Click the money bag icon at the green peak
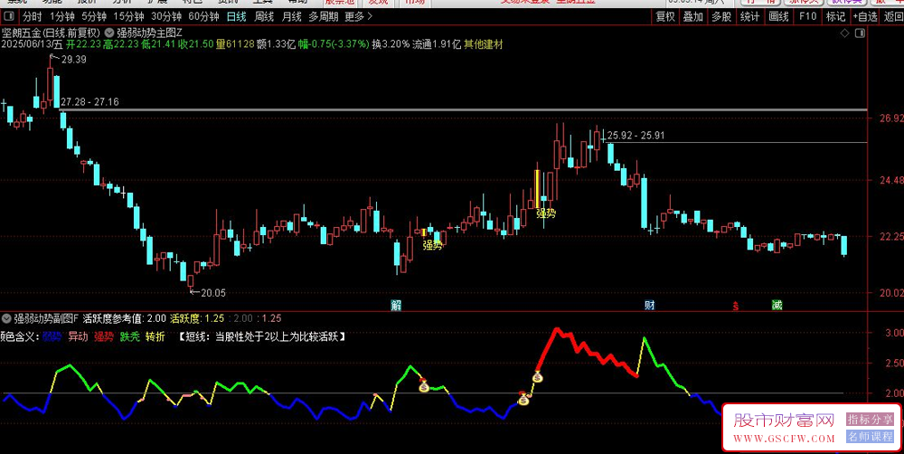 point(424,384)
